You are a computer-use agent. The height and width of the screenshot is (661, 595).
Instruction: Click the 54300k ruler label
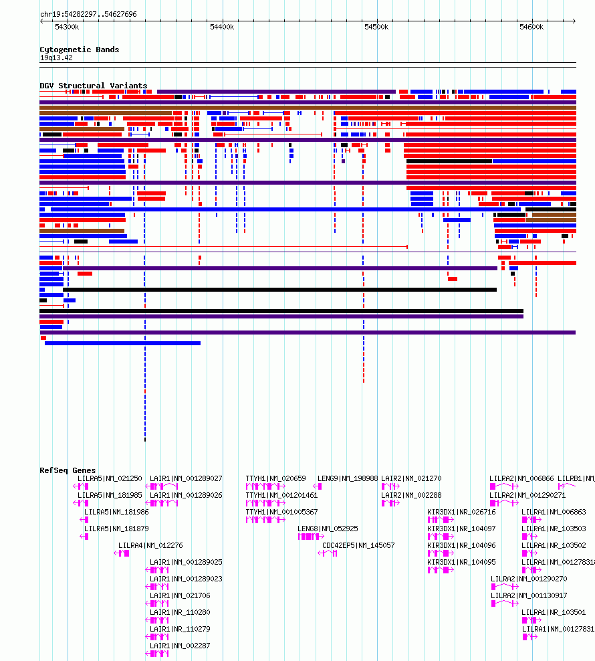tap(67, 27)
